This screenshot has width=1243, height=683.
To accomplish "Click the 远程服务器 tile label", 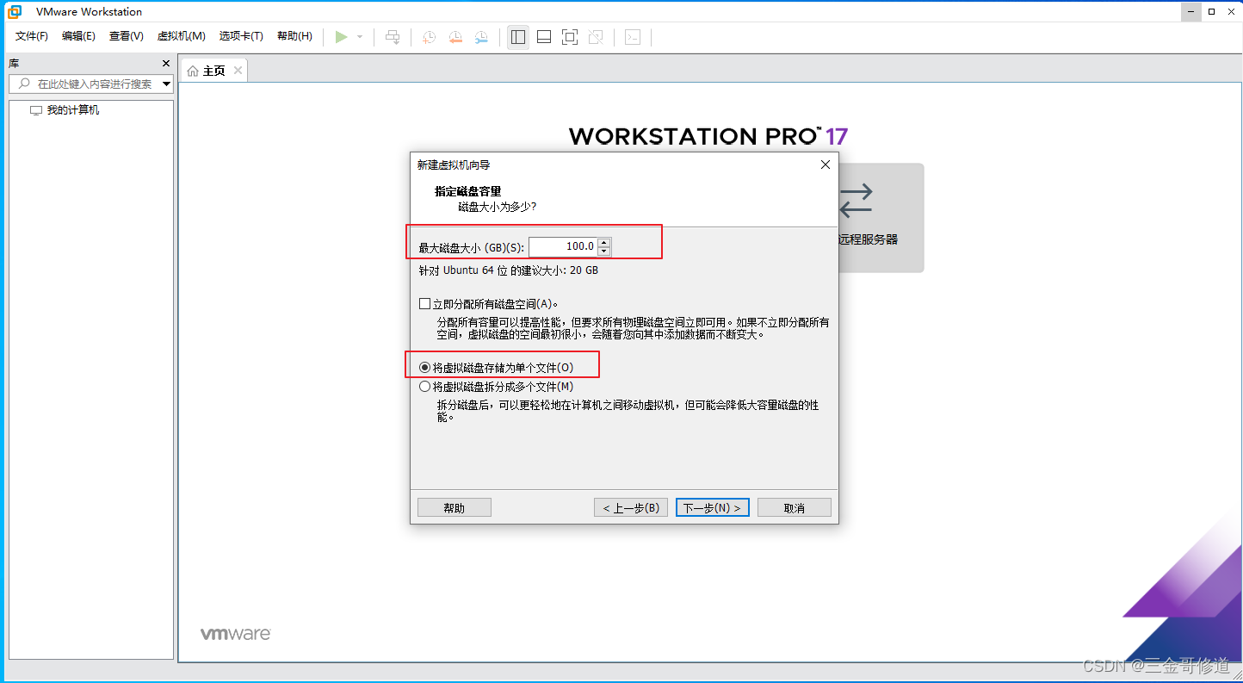I will pos(868,239).
